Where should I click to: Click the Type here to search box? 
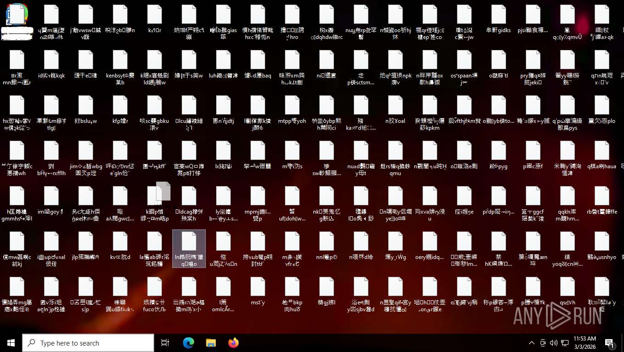click(x=88, y=343)
